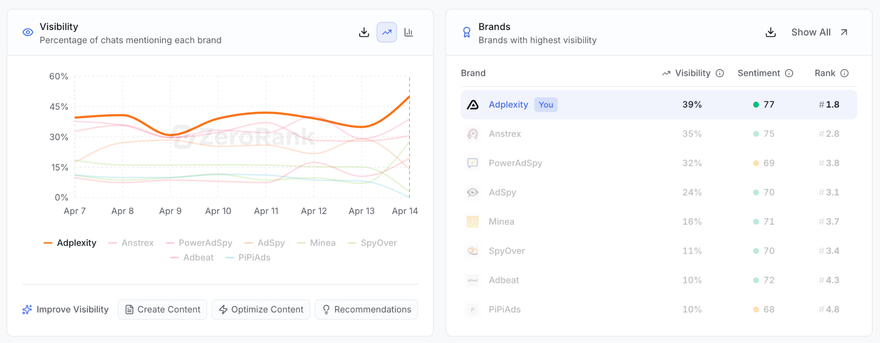The image size is (880, 343).
Task: Toggle Minea series in chart legend
Action: pyautogui.click(x=316, y=243)
